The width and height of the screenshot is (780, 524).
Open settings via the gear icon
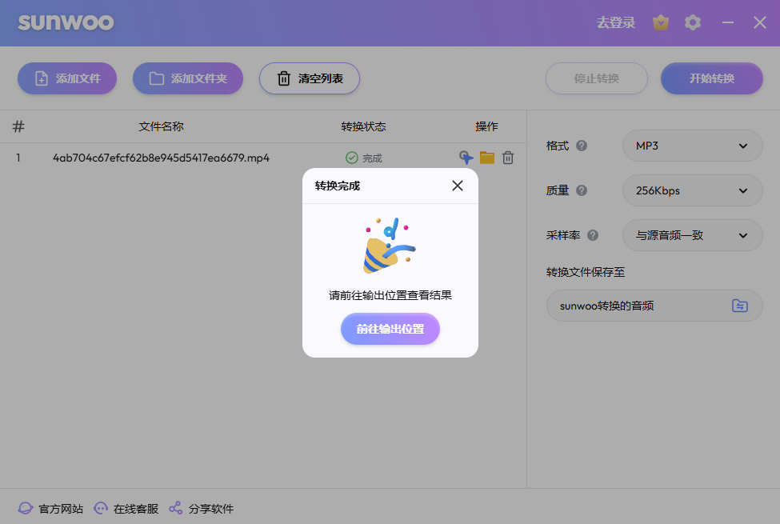pyautogui.click(x=693, y=22)
